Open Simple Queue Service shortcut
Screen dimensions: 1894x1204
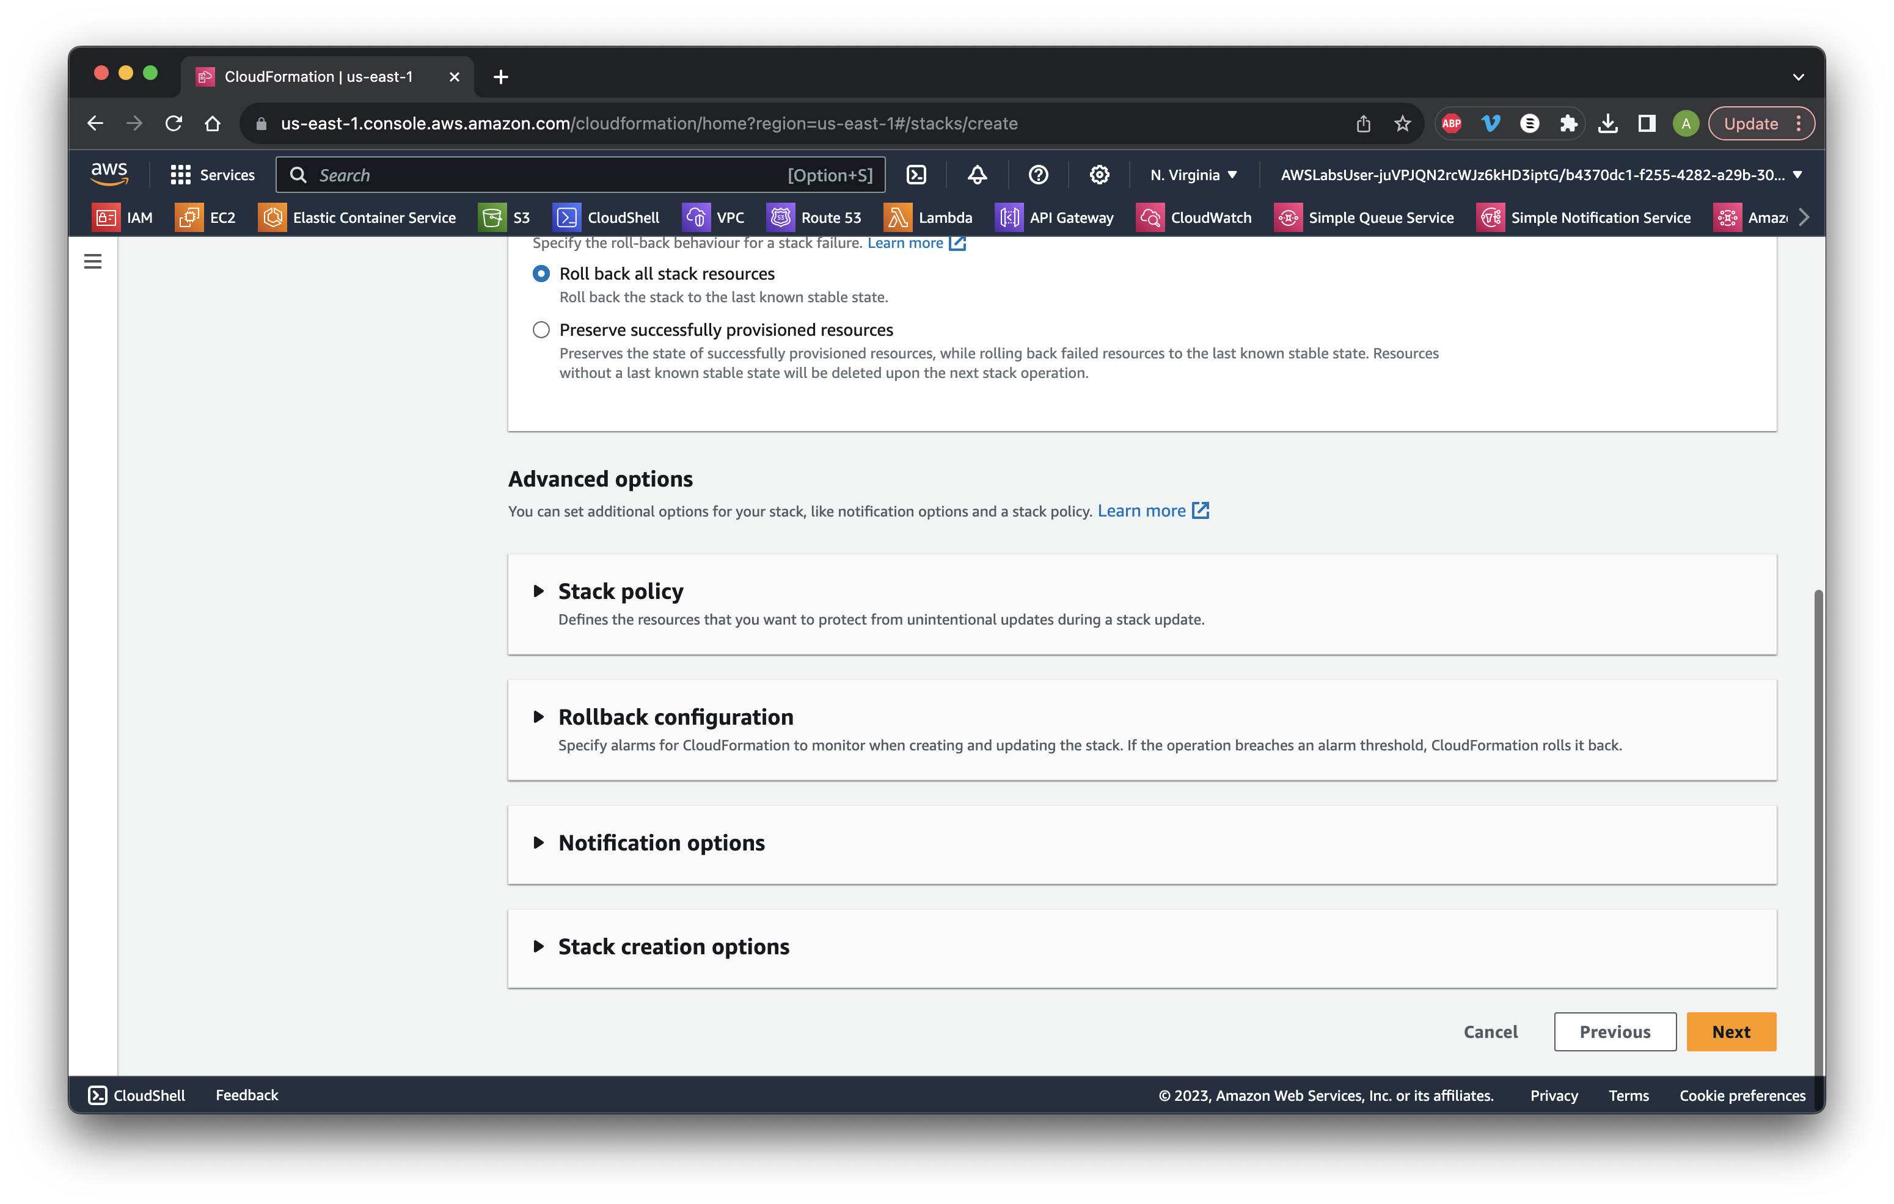pos(1364,218)
